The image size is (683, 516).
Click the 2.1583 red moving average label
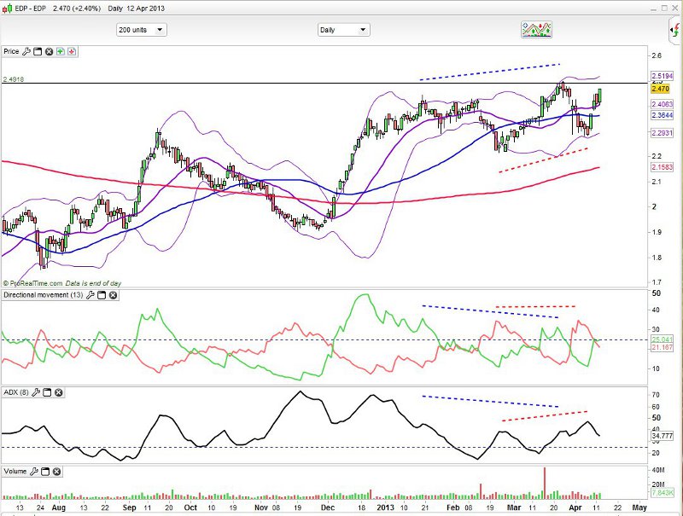click(663, 166)
